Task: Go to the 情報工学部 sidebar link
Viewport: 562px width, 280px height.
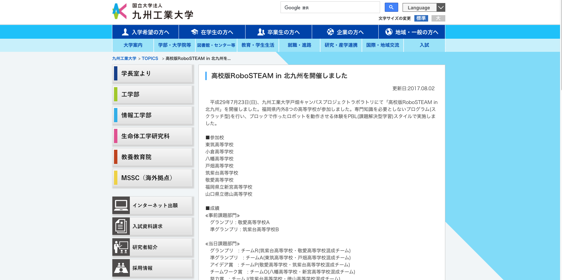Action: 153,115
